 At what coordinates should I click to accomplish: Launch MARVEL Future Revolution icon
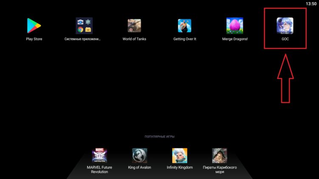[100, 156]
